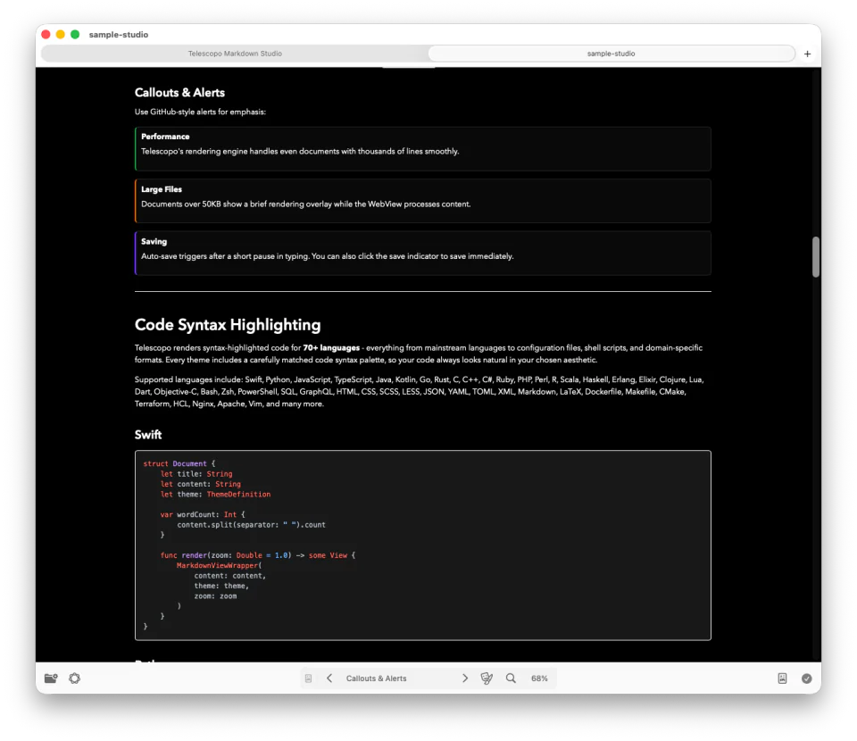
Task: Click the Swift heading
Action: click(148, 435)
